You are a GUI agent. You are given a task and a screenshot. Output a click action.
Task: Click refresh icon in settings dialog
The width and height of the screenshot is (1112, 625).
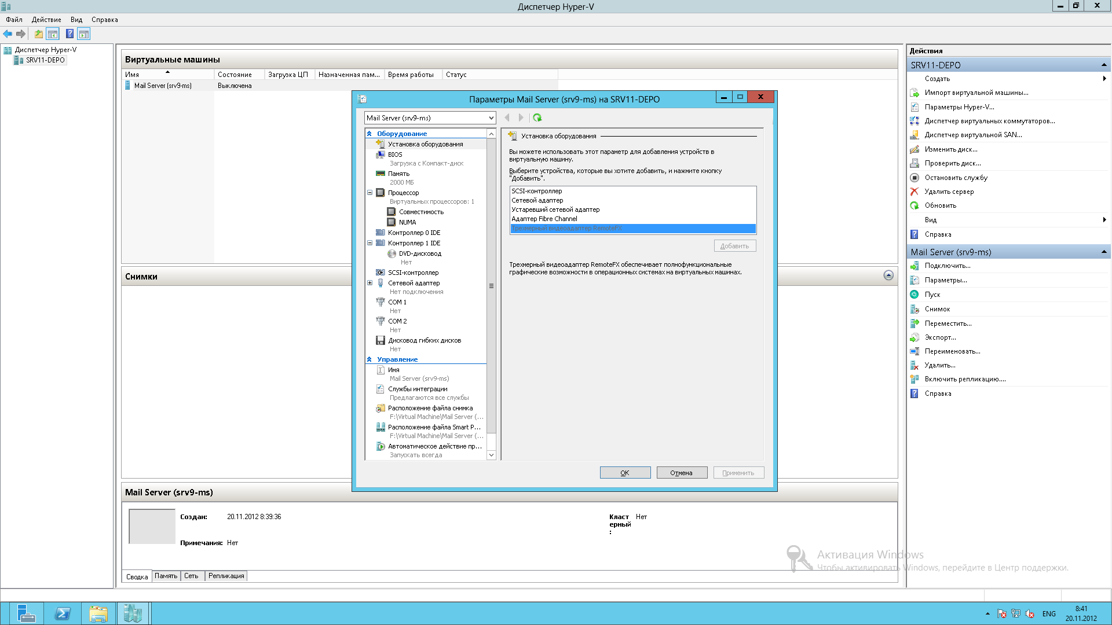point(537,117)
